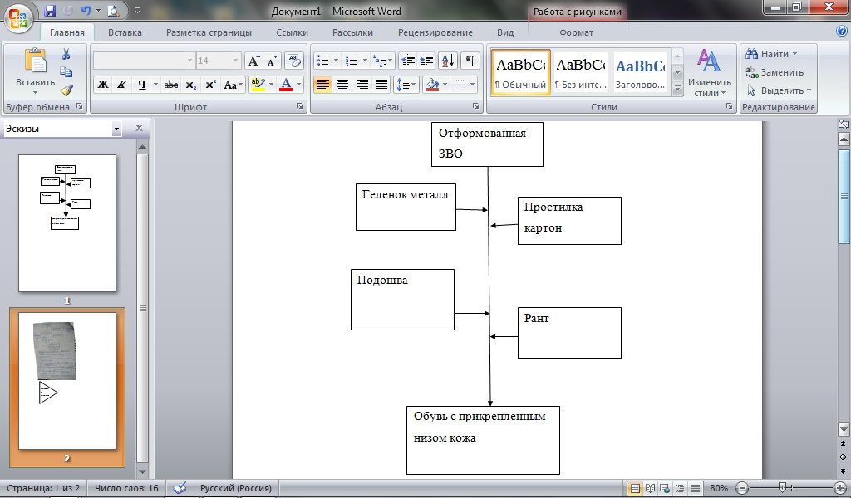Click the Заменить button
The height and width of the screenshot is (498, 851).
775,72
